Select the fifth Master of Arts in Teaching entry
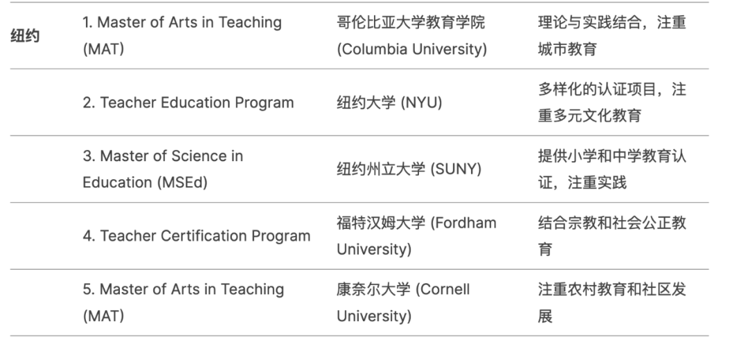Image resolution: width=748 pixels, height=337 pixels. [x=183, y=302]
